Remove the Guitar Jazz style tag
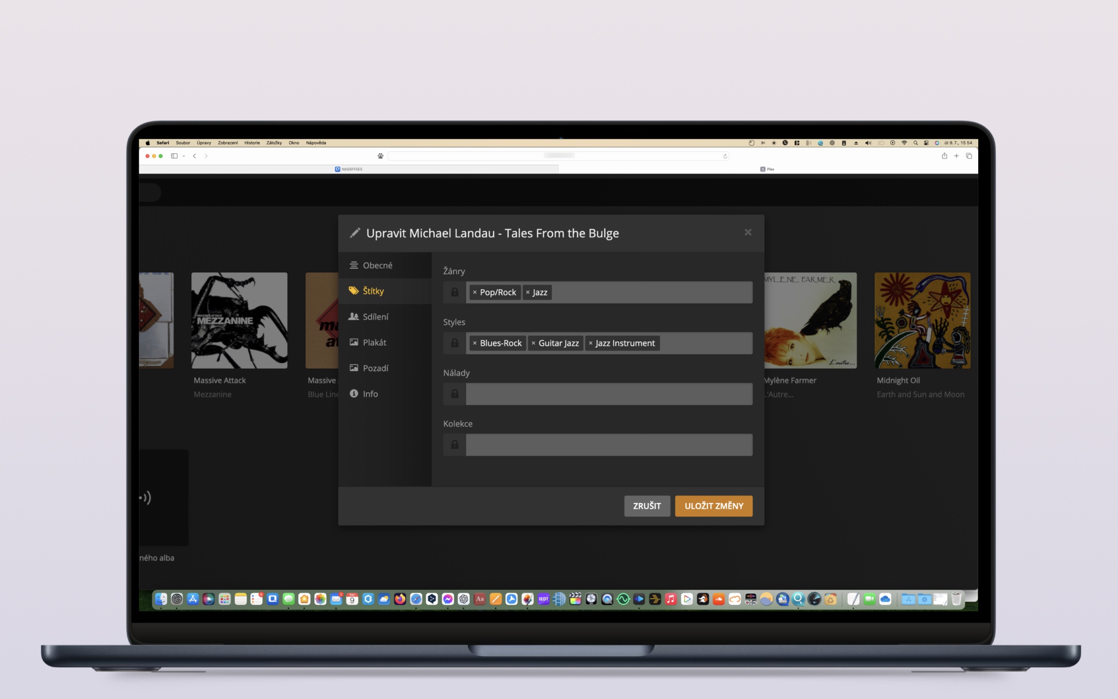Screen dimensions: 1118x699 coord(533,343)
